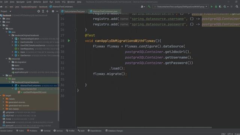This screenshot has width=240, height=135.
Task: Open the TODO tool window
Action: 20,131
